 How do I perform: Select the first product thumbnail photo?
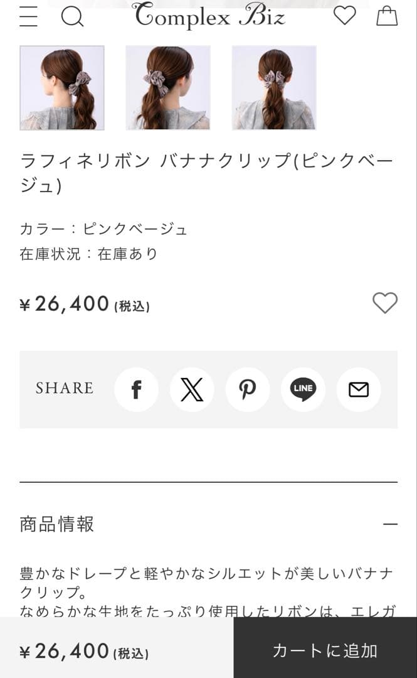61,87
